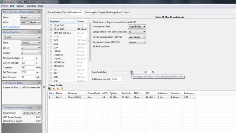Enable the LPTMR peripheral checkbox
236x133 pixels.
pyautogui.click(x=51, y=51)
